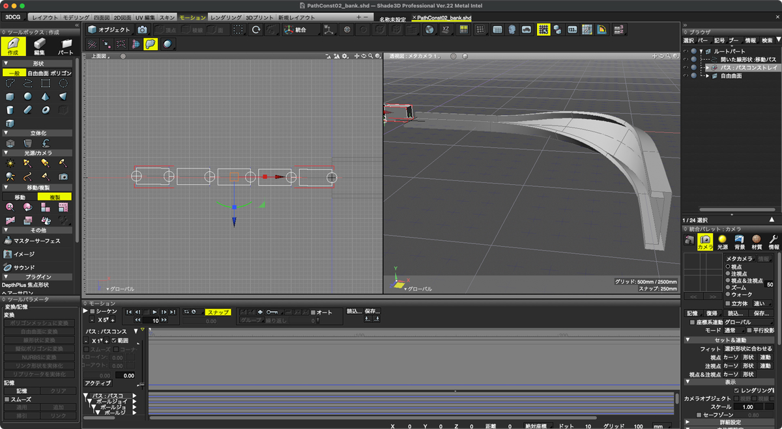Open the 編集 (Edit) toolbox icon

tap(39, 46)
